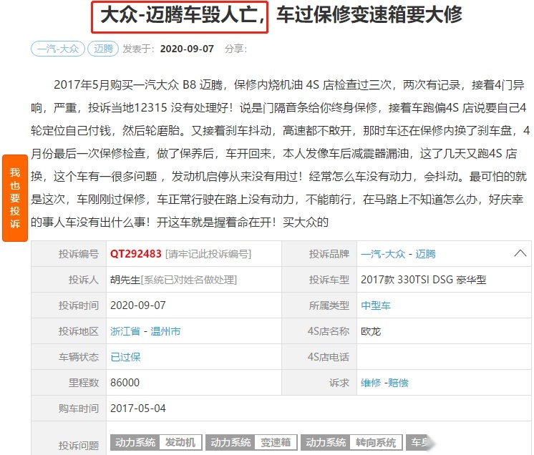Click the article headline 车过保修变速箱要大修
Screen dimensions: 534x455
[369, 15]
